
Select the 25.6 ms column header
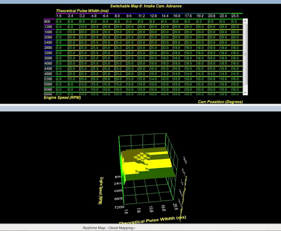point(237,16)
